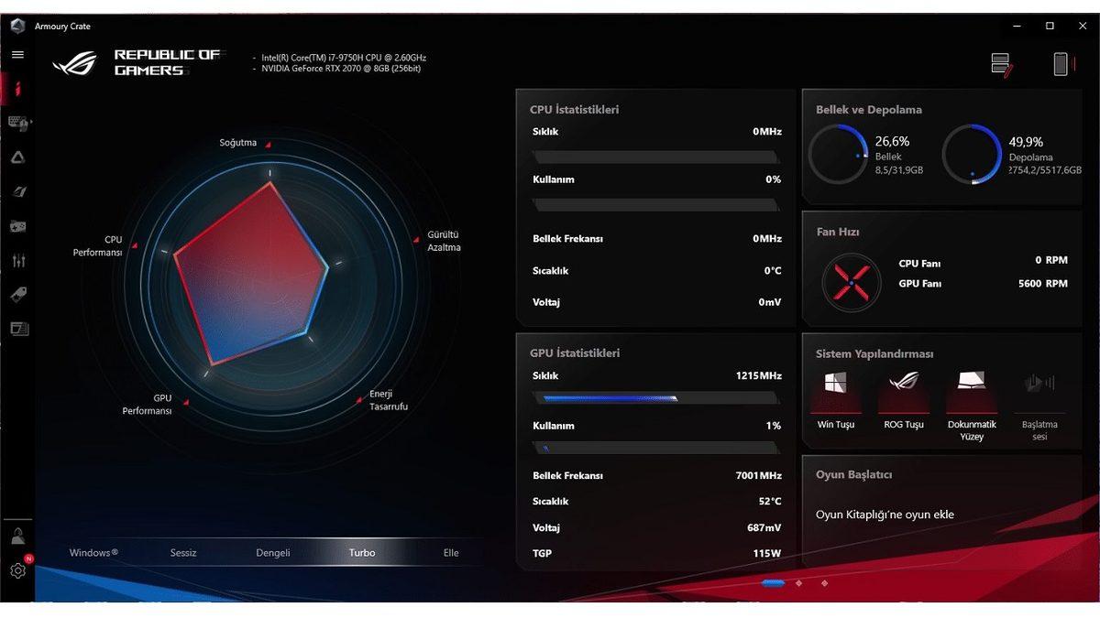Expand the device arrow next to keyboard icon
The height and width of the screenshot is (618, 1100).
[32, 123]
